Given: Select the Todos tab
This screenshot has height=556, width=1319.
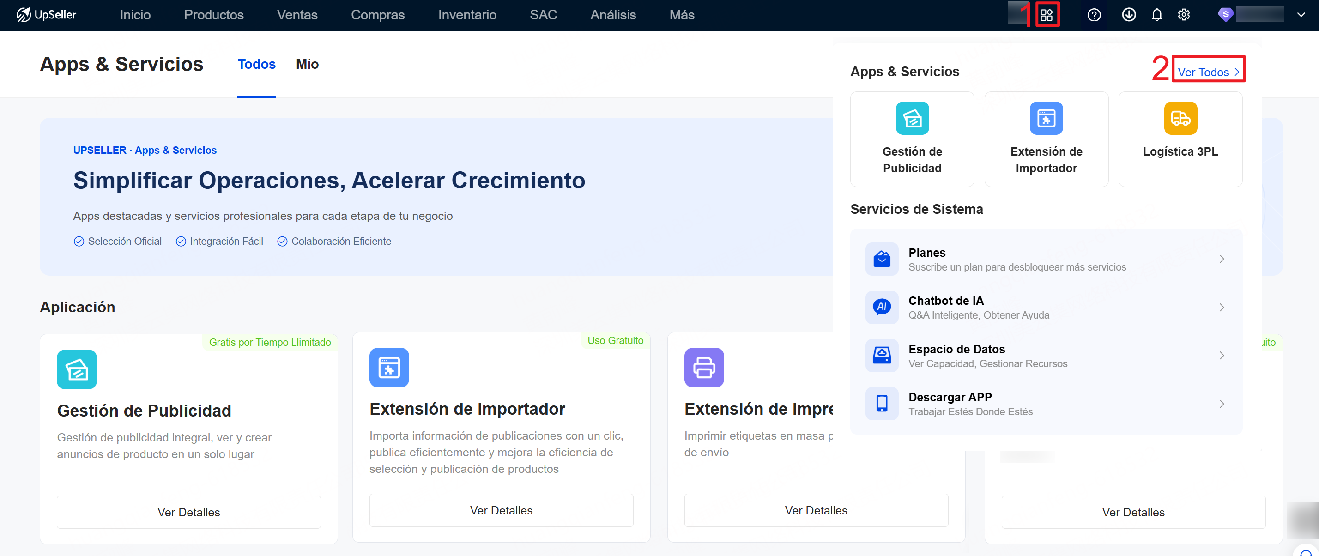Looking at the screenshot, I should [x=256, y=64].
